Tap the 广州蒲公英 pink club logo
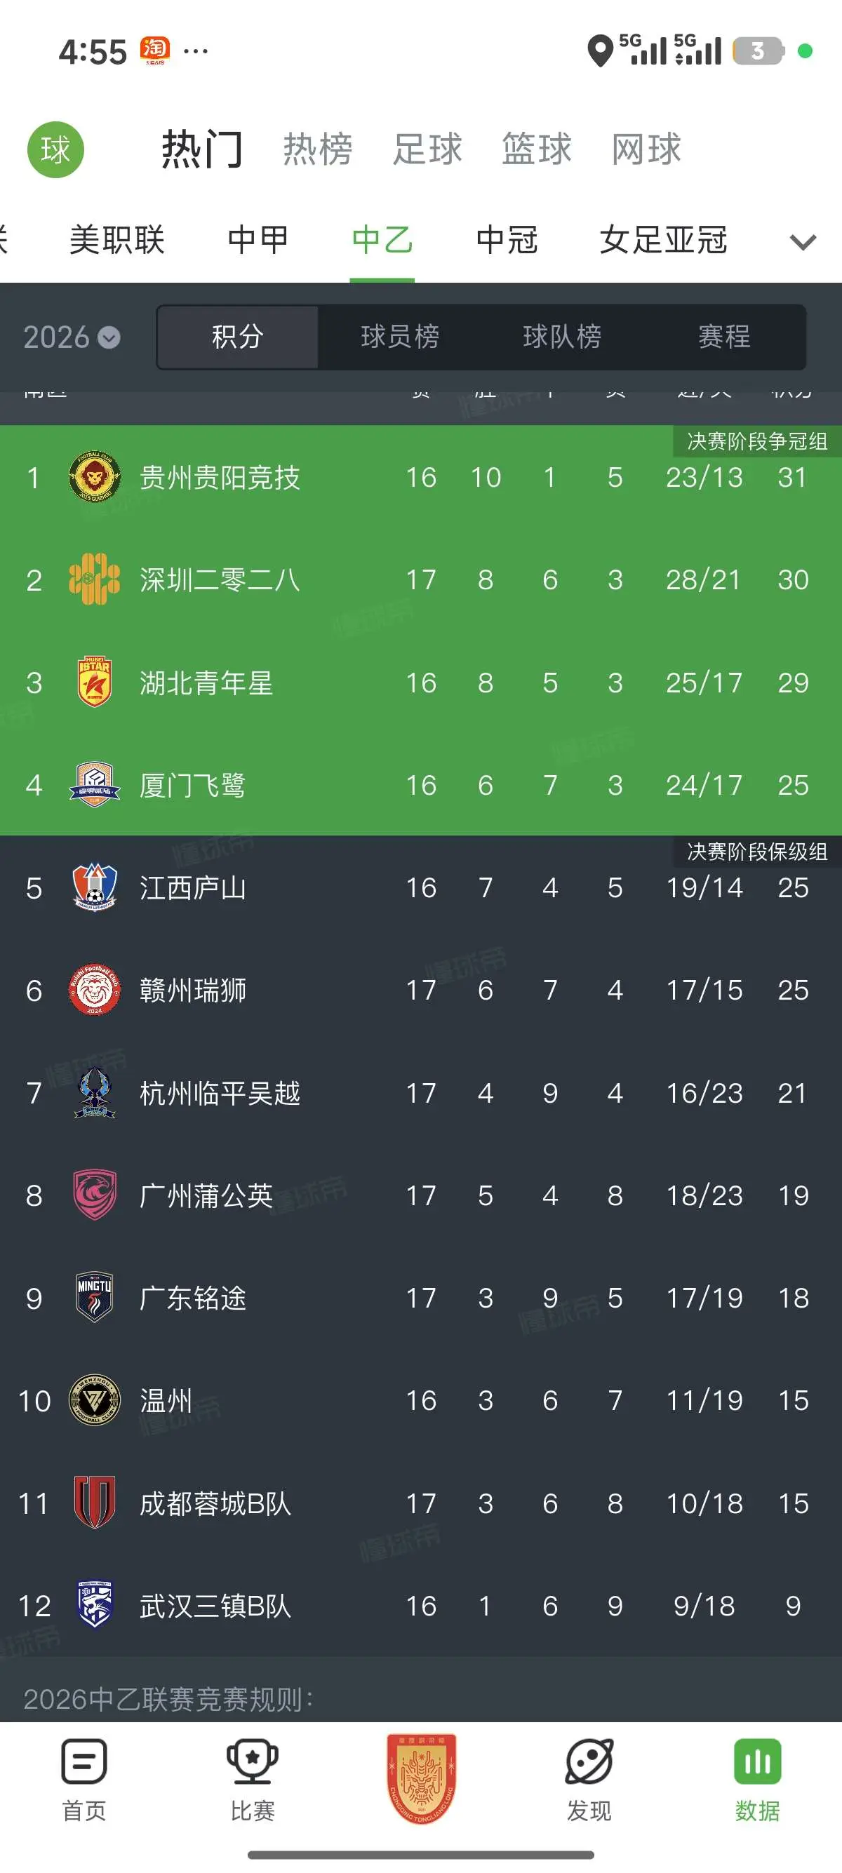Image resolution: width=842 pixels, height=1873 pixels. coord(95,1195)
